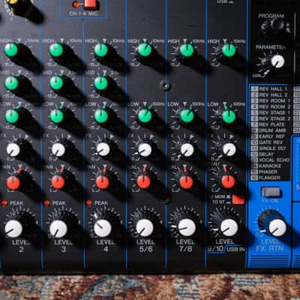Click the GATE REV program label

(271, 142)
